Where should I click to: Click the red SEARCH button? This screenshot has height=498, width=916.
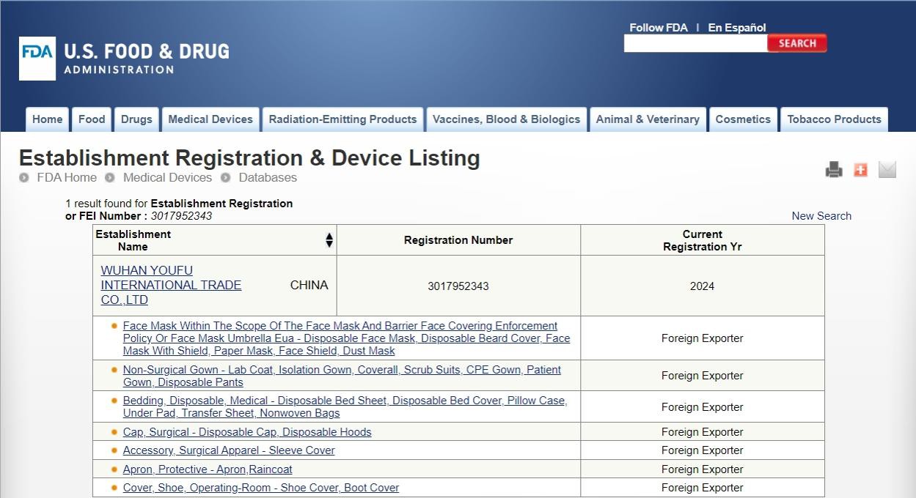click(x=796, y=43)
